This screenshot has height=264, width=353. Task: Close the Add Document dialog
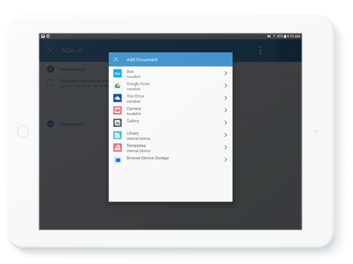pyautogui.click(x=116, y=59)
